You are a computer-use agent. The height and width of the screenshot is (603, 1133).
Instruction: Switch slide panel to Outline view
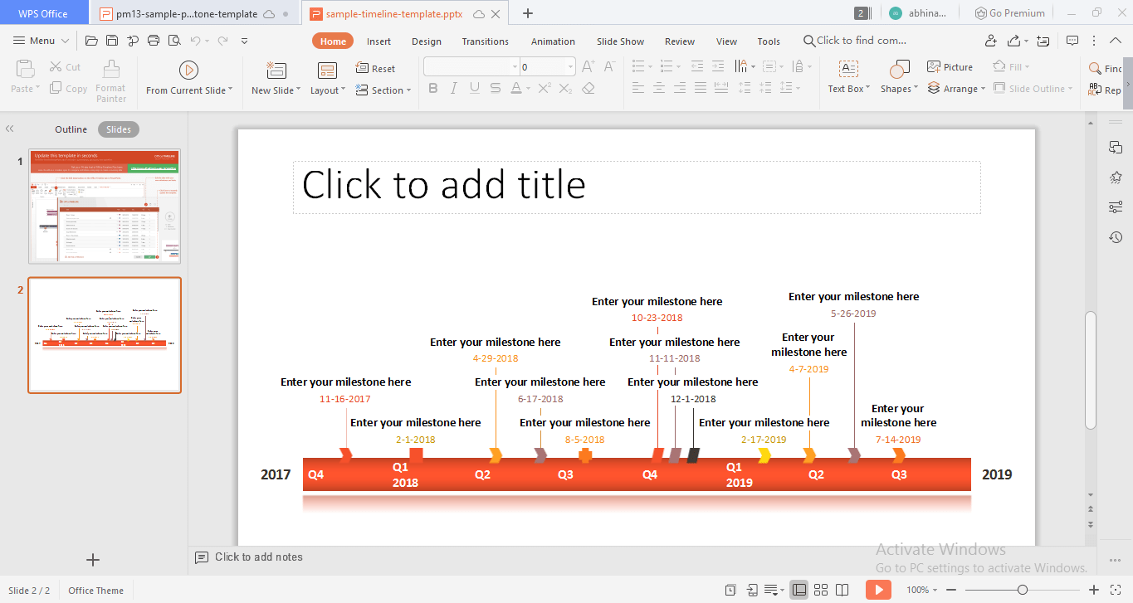pyautogui.click(x=71, y=129)
